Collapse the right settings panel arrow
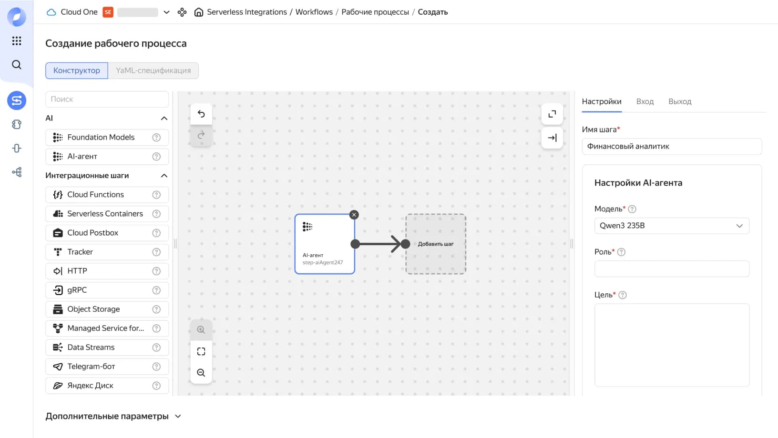The height and width of the screenshot is (438, 778). pos(552,138)
